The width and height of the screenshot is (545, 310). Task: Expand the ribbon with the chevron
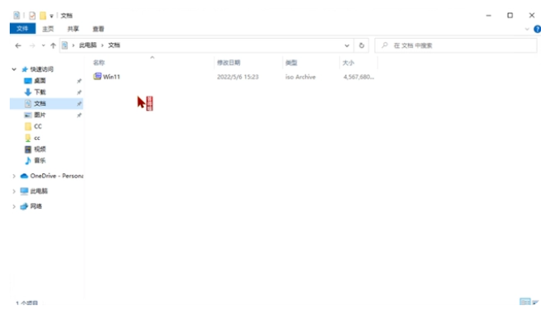point(527,29)
